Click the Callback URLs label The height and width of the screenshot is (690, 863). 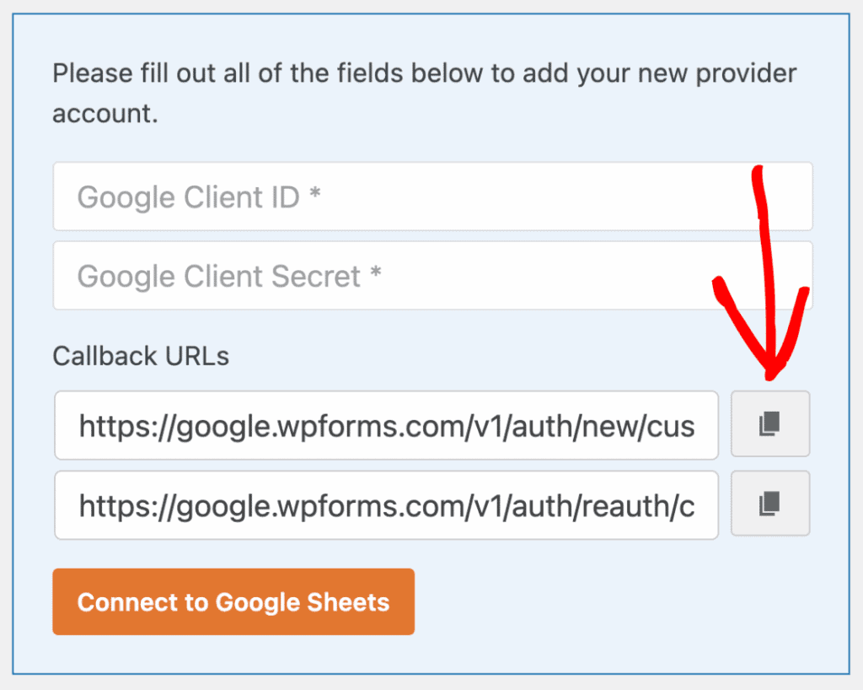[141, 356]
